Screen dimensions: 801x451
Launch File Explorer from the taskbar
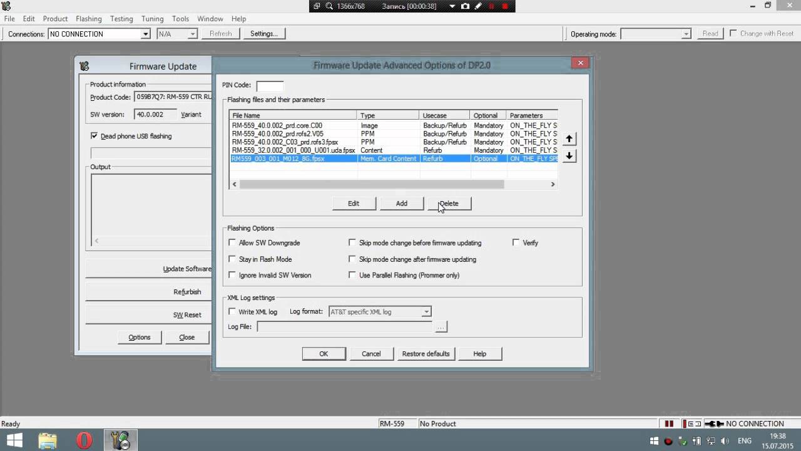point(48,440)
